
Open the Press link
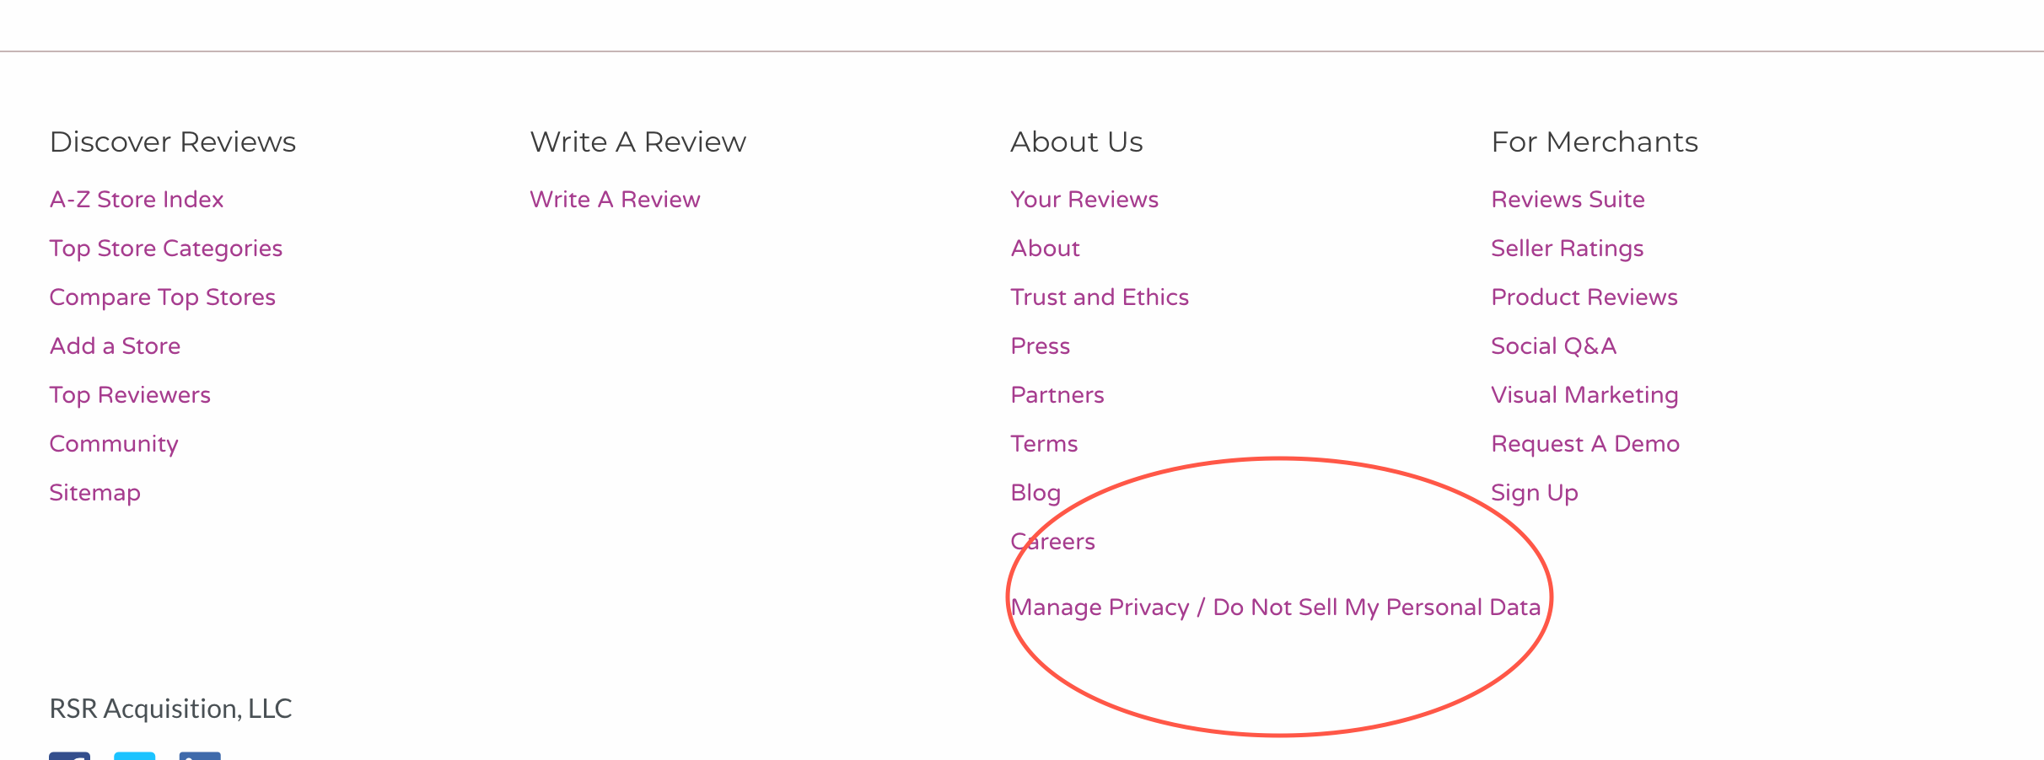[1041, 346]
